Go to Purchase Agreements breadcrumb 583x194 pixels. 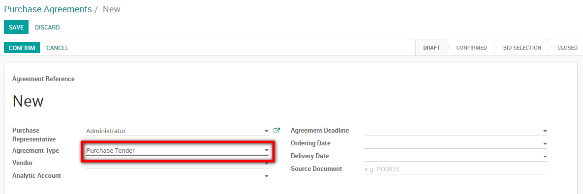pos(48,9)
